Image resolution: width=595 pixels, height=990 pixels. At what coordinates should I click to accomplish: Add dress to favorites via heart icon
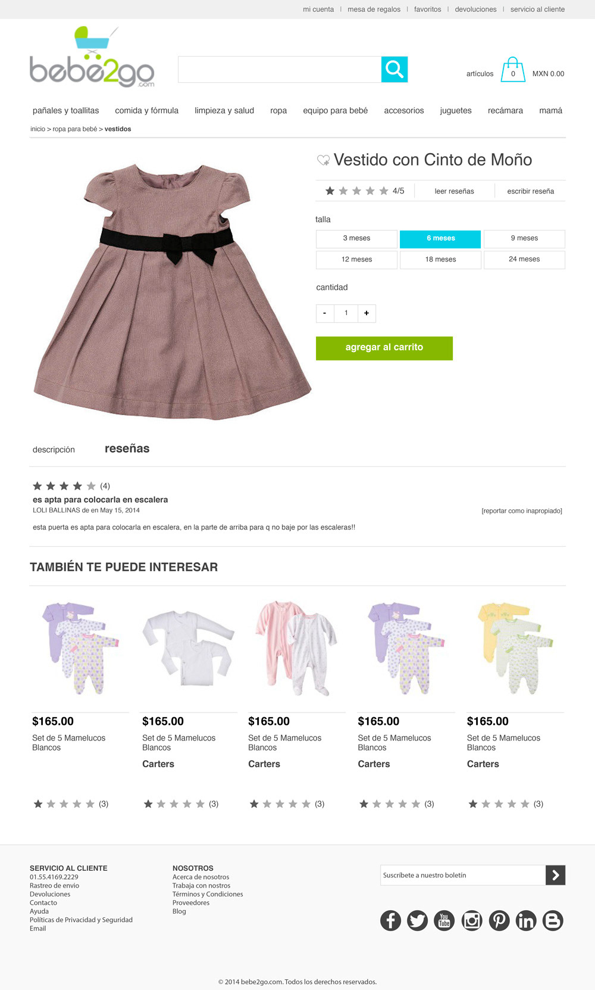click(x=323, y=160)
